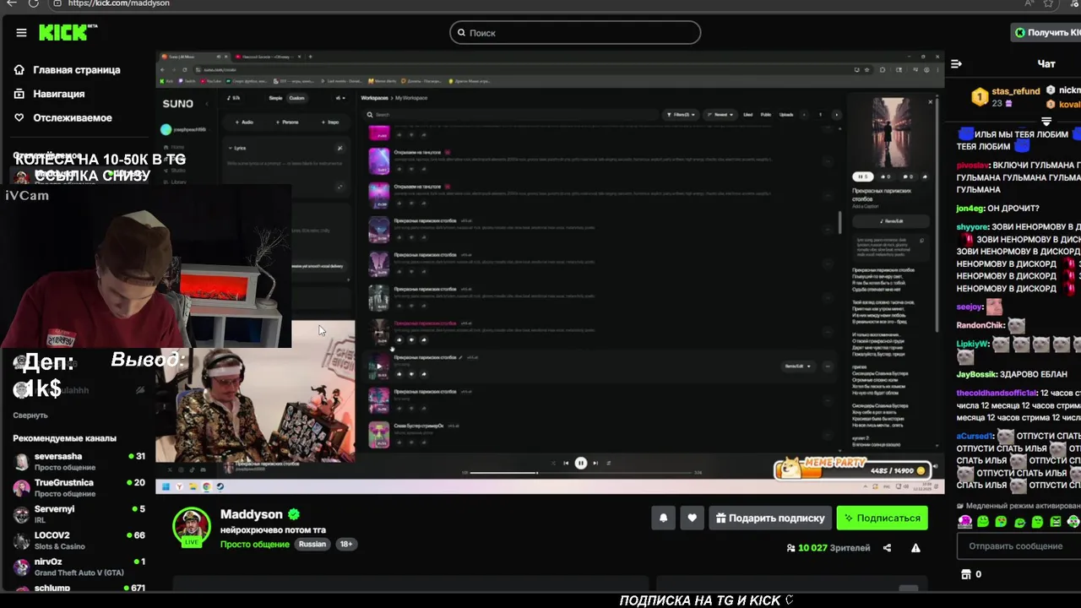The height and width of the screenshot is (608, 1081).
Task: Collapse list with 'Свернуть' link
Action: tap(30, 415)
